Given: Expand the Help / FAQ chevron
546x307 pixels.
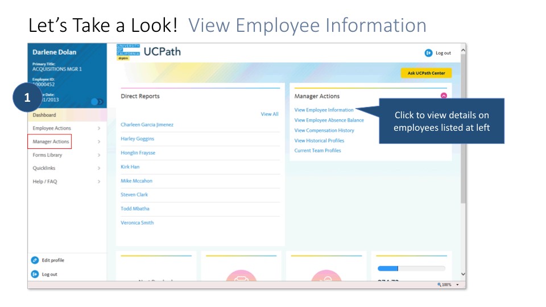Looking at the screenshot, I should (x=99, y=181).
